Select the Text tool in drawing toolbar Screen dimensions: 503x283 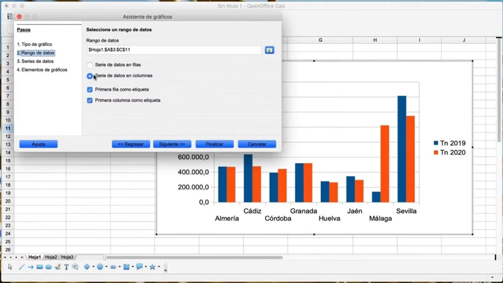66,267
